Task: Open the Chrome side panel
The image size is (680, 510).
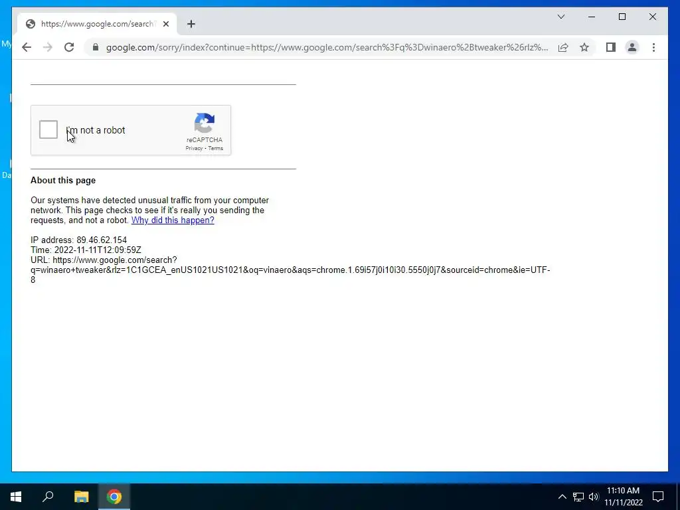Action: coord(611,47)
